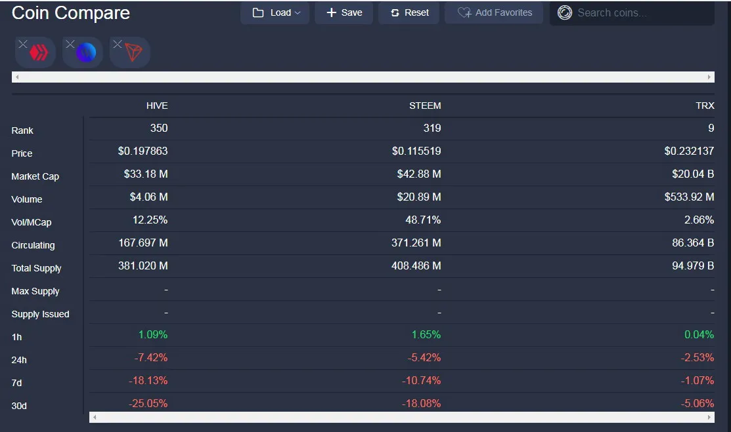The height and width of the screenshot is (432, 731).
Task: Click the Vol/MCap row label
Action: coord(32,222)
